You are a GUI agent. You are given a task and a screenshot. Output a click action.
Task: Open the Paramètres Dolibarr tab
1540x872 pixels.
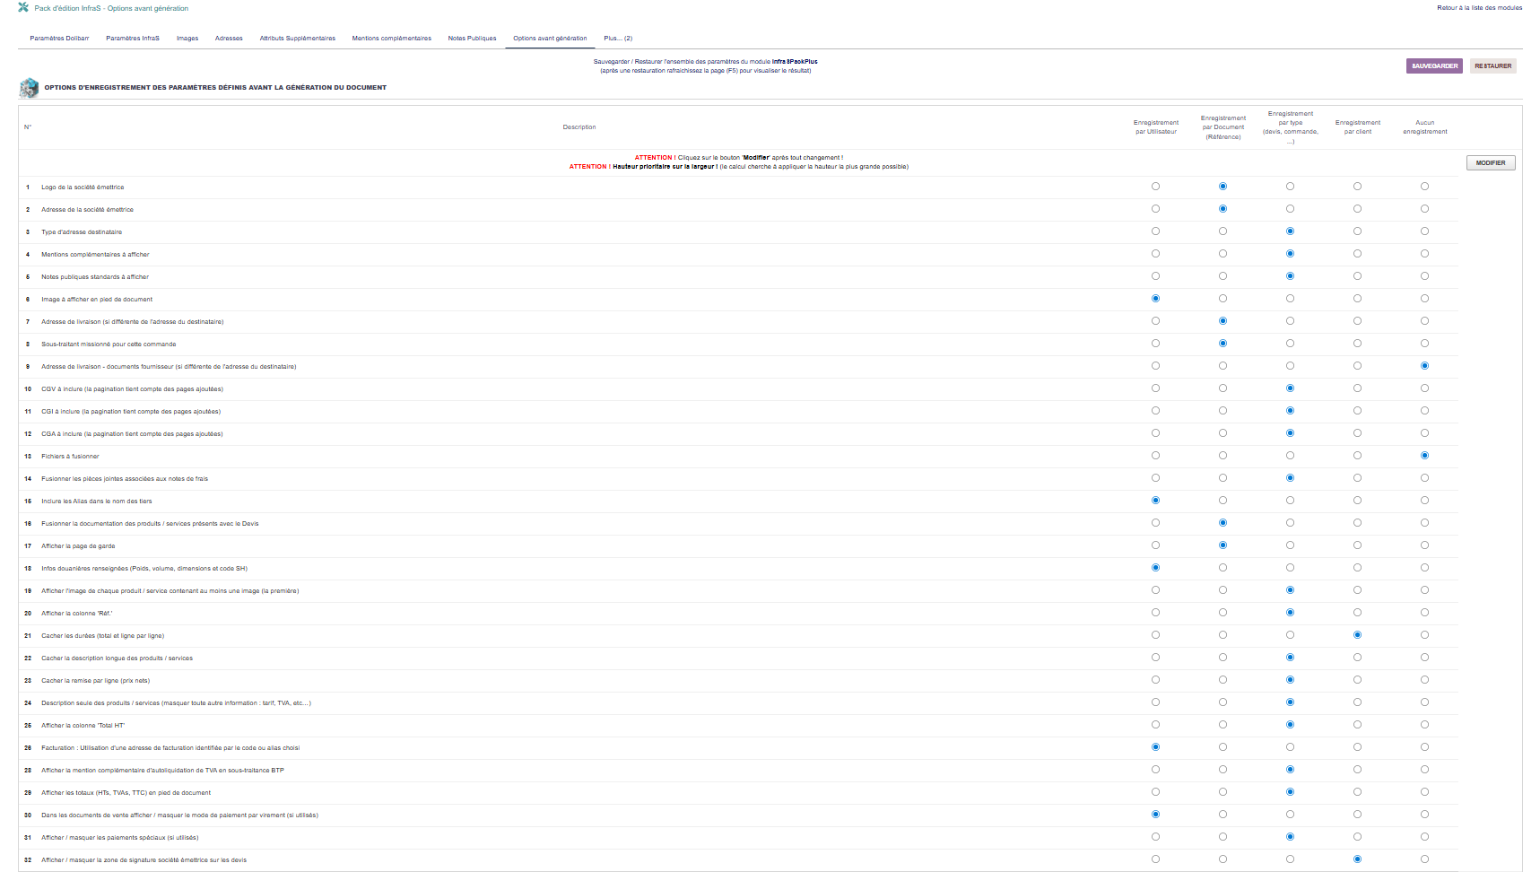click(59, 39)
